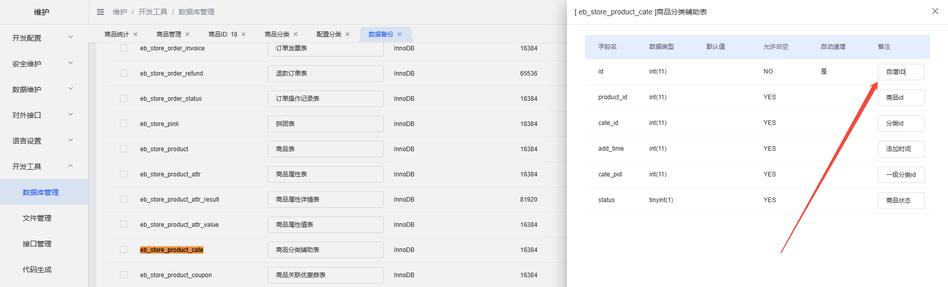Close the eb_store_product_cate drawer panel
The image size is (948, 287).
pos(935,11)
